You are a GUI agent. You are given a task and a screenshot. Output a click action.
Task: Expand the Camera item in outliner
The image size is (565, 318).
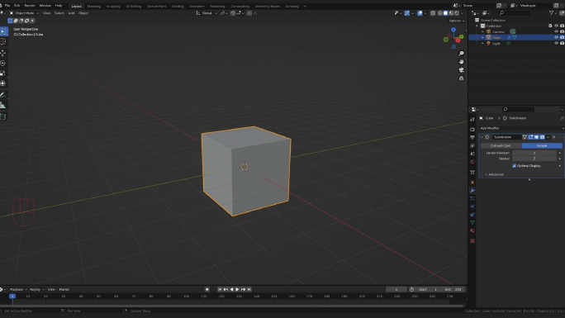click(x=483, y=31)
